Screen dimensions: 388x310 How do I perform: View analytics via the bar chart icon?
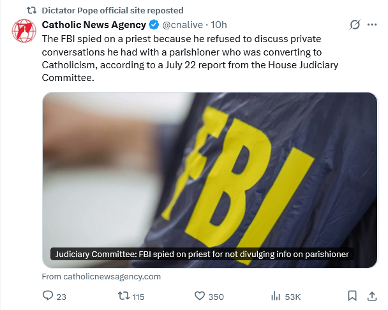(276, 296)
